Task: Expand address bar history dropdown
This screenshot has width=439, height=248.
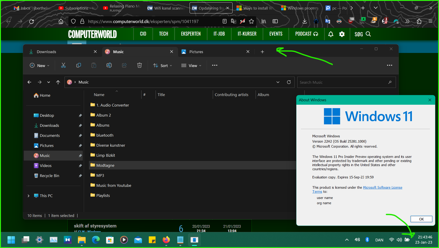Action: coord(278,82)
